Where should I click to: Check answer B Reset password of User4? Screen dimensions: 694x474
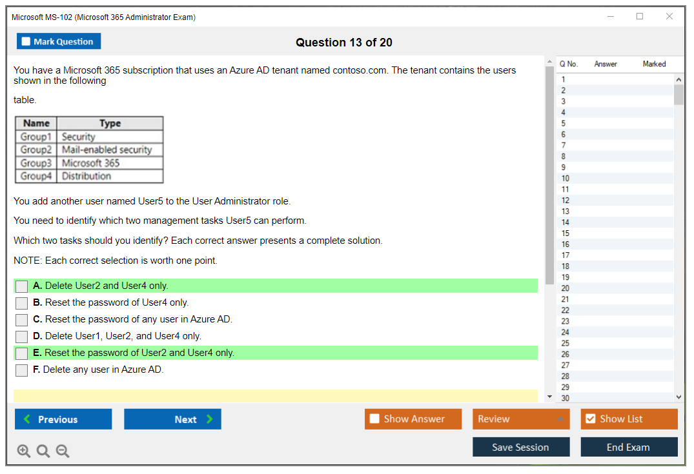pyautogui.click(x=22, y=303)
